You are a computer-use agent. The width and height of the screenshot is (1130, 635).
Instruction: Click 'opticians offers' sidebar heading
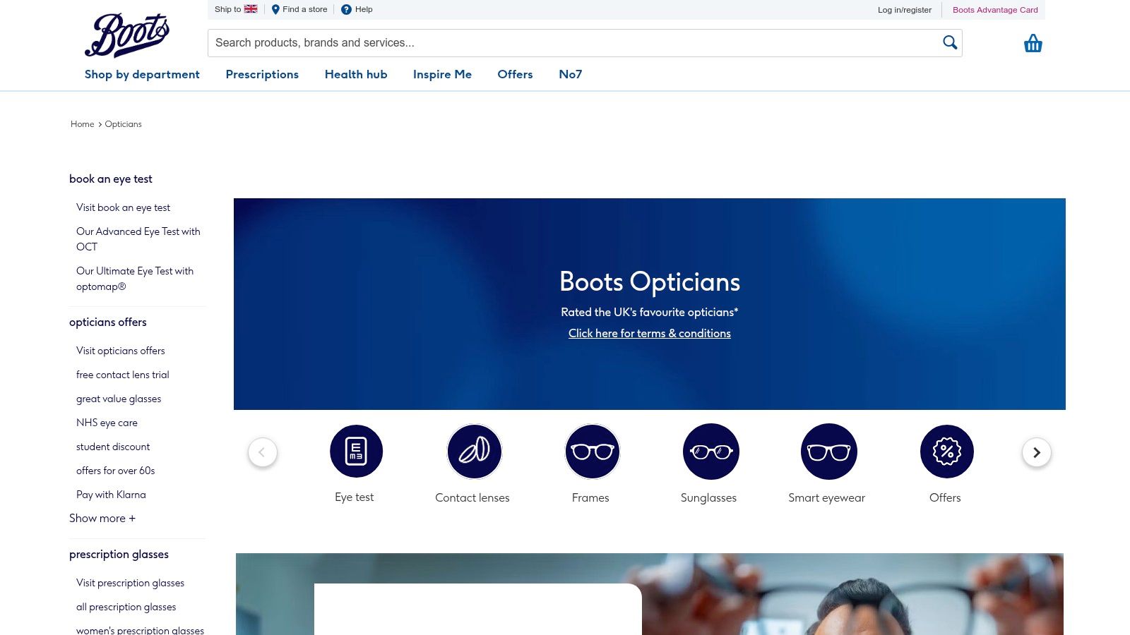(108, 322)
